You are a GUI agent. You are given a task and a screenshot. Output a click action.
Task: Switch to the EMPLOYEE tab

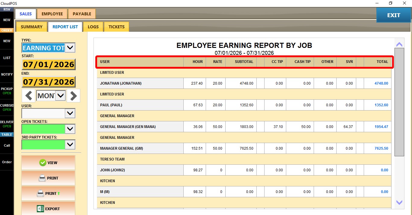click(52, 14)
